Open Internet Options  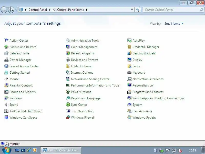pyautogui.click(x=82, y=73)
